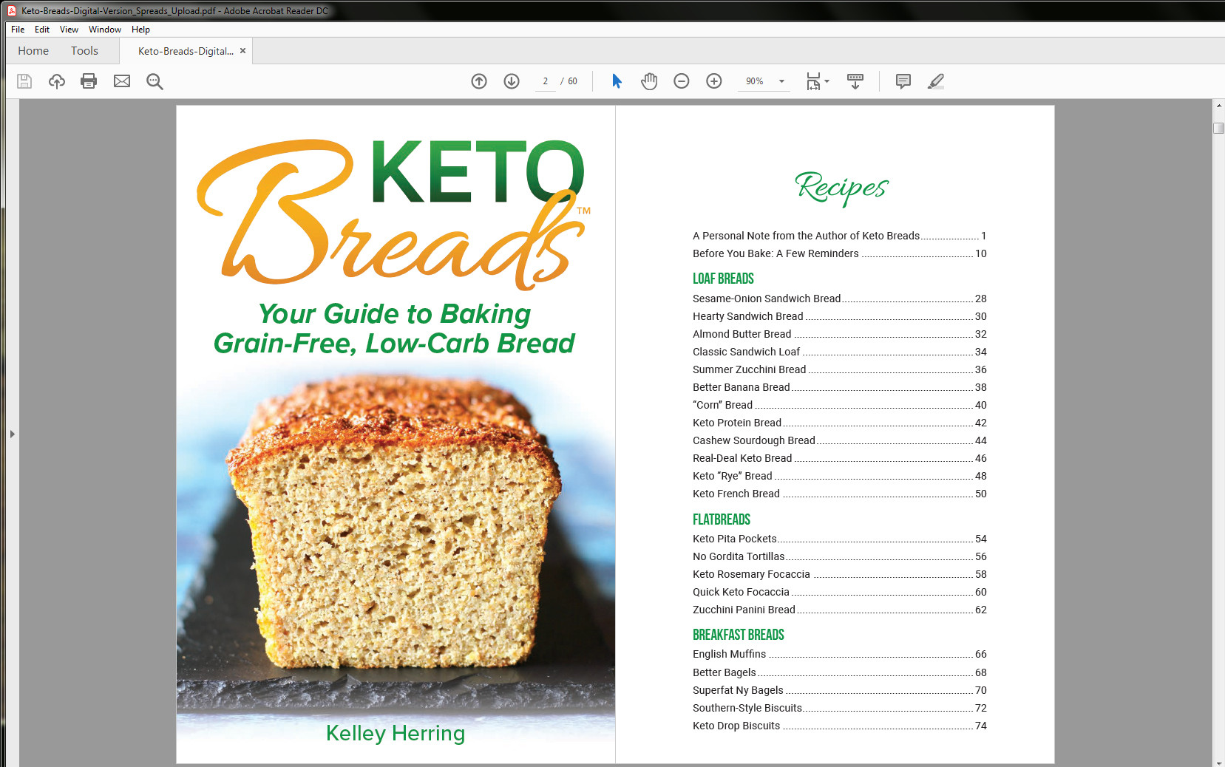
Task: Go to next page arrow
Action: point(512,81)
